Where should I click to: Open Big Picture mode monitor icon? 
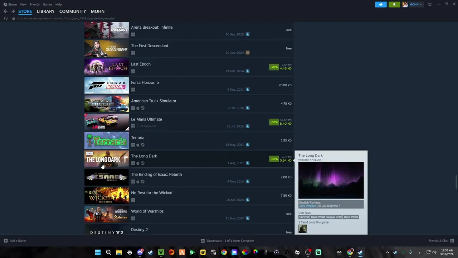pos(429,4)
